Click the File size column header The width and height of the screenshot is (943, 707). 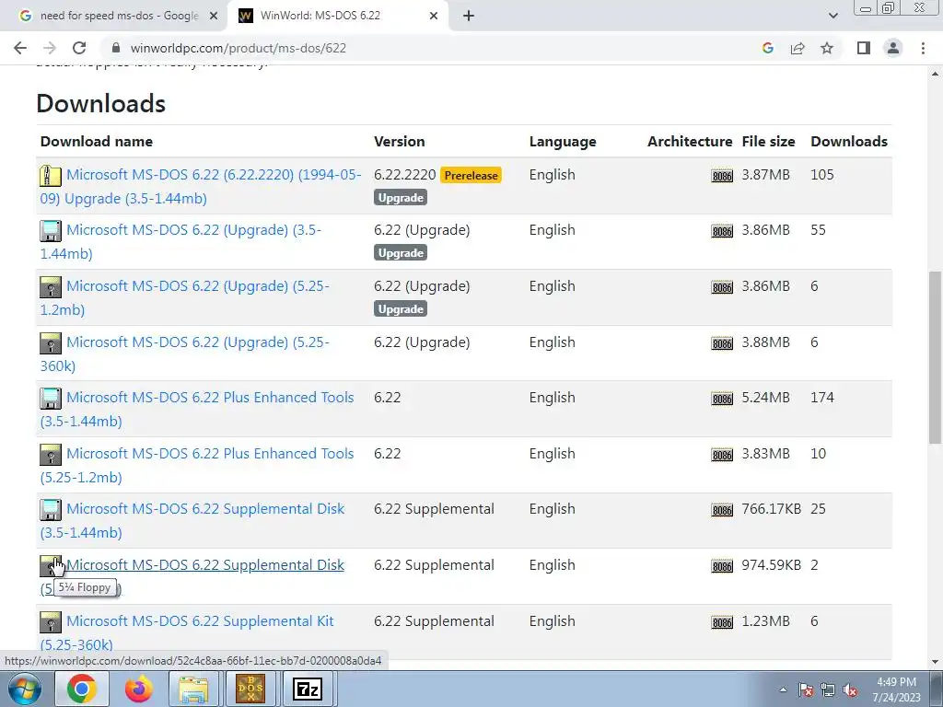coord(768,142)
